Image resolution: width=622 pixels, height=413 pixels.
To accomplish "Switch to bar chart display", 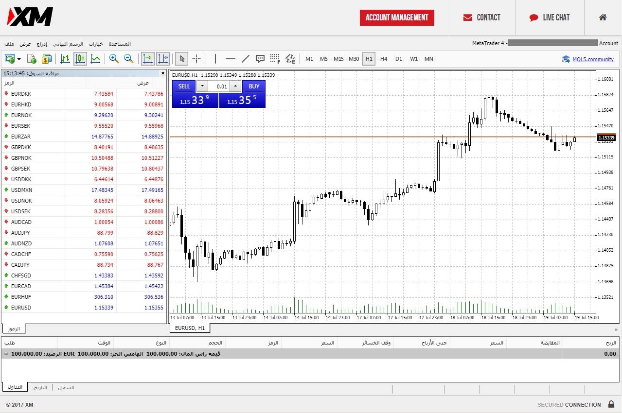I will 65,59.
